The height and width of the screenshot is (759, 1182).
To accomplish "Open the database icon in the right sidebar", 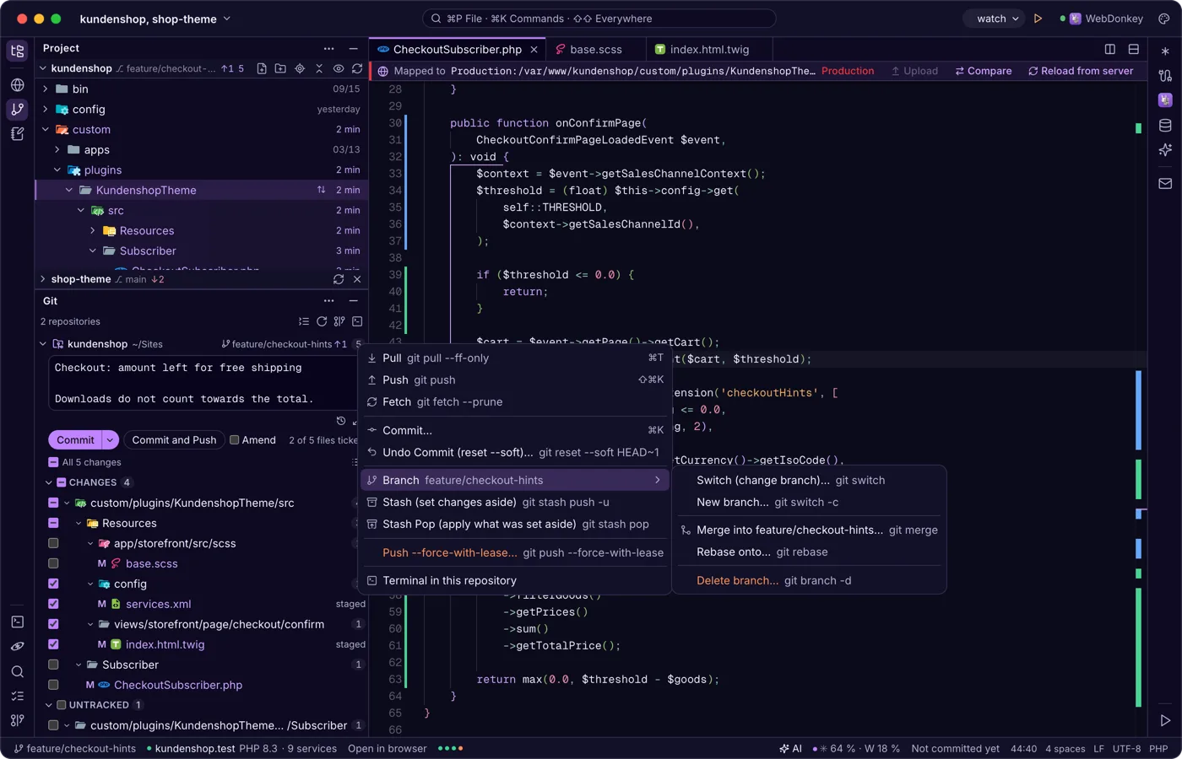I will [1165, 126].
